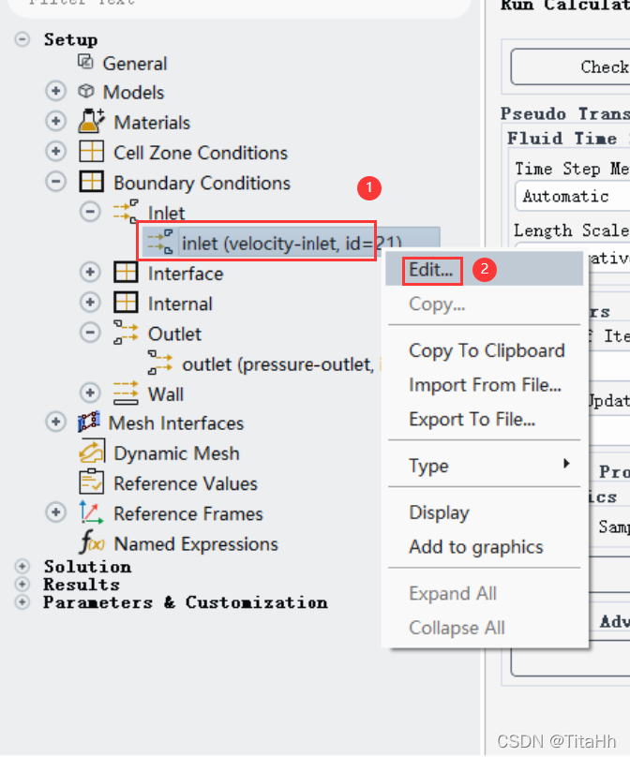Click the Mesh Interfaces icon
This screenshot has width=630, height=757.
click(x=87, y=423)
